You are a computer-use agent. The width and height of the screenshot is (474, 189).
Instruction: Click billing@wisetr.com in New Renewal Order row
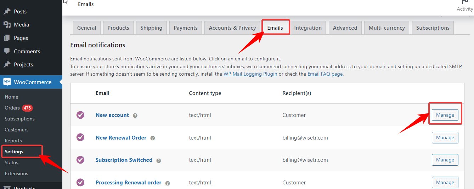tap(305, 138)
